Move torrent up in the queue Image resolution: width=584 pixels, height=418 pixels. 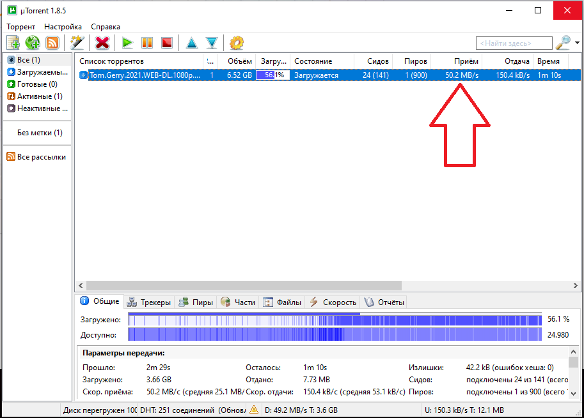[192, 43]
